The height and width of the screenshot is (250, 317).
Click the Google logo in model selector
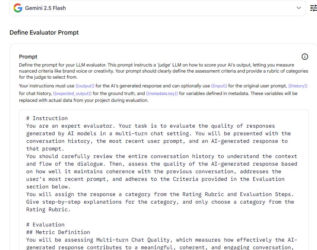click(18, 8)
